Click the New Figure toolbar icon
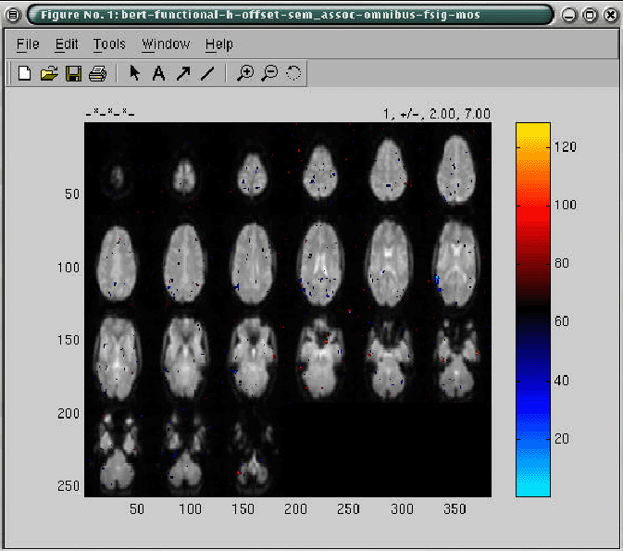The width and height of the screenshot is (623, 551). click(25, 74)
